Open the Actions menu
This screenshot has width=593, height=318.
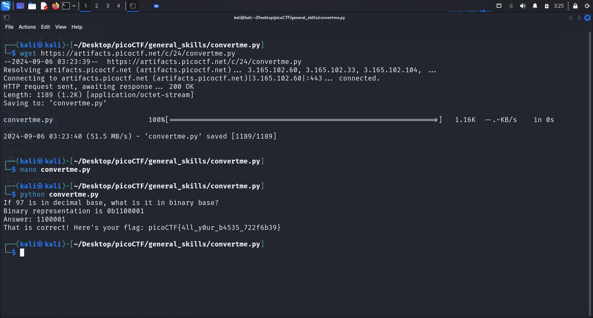(x=27, y=27)
